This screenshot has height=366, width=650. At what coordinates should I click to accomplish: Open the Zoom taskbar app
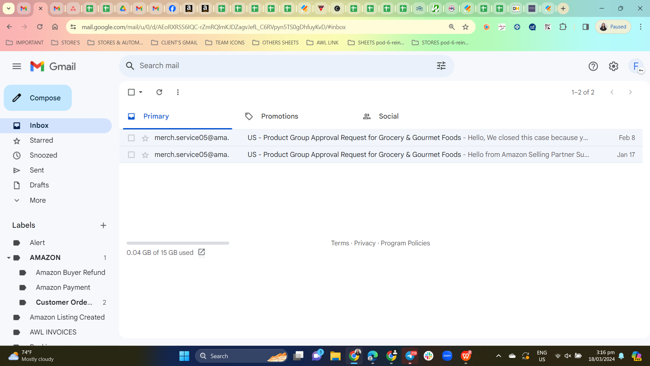[x=447, y=356]
